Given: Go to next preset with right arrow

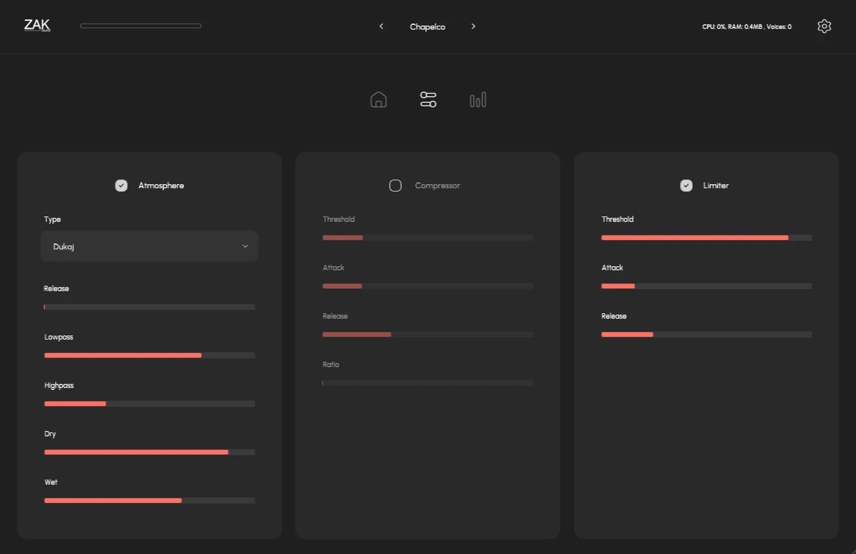Looking at the screenshot, I should click(x=474, y=26).
